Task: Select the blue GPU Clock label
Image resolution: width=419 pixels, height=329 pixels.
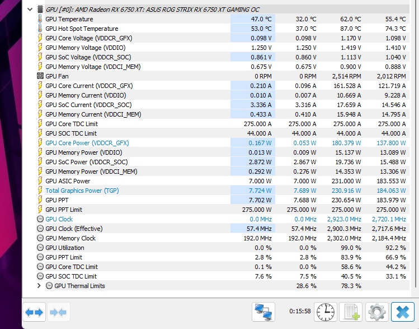Action: [x=59, y=219]
